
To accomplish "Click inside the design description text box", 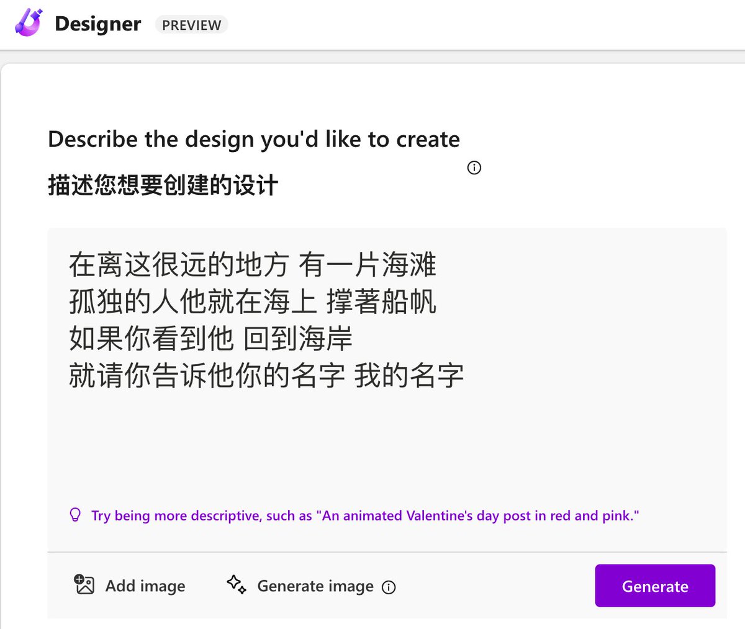I will 387,390.
